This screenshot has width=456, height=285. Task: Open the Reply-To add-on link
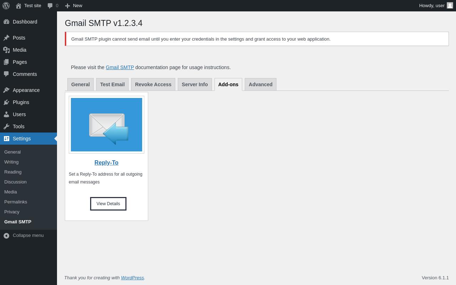[107, 163]
